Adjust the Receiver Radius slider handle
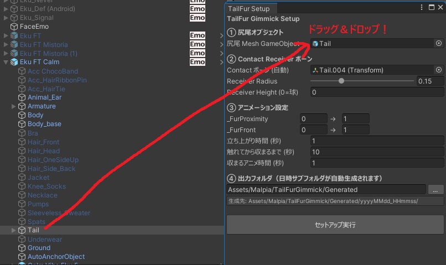 click(341, 81)
